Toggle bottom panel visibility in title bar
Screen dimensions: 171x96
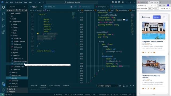click(x=116, y=2)
